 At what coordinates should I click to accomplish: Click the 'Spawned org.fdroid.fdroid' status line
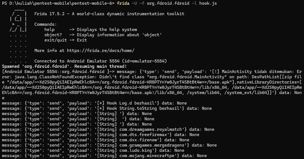(64, 66)
